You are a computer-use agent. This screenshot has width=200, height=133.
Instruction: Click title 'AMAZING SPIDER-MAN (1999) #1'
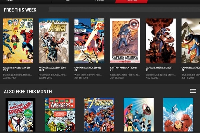click(x=17, y=69)
